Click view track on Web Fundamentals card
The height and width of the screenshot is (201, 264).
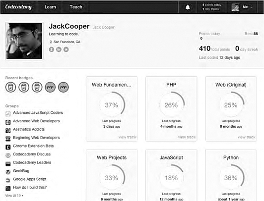pyautogui.click(x=127, y=137)
